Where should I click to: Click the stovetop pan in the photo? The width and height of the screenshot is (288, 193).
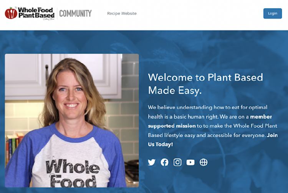[x=132, y=163]
